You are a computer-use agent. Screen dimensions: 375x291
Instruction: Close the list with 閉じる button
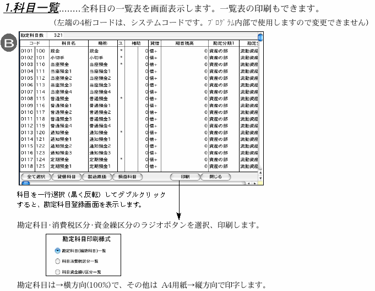(216, 177)
